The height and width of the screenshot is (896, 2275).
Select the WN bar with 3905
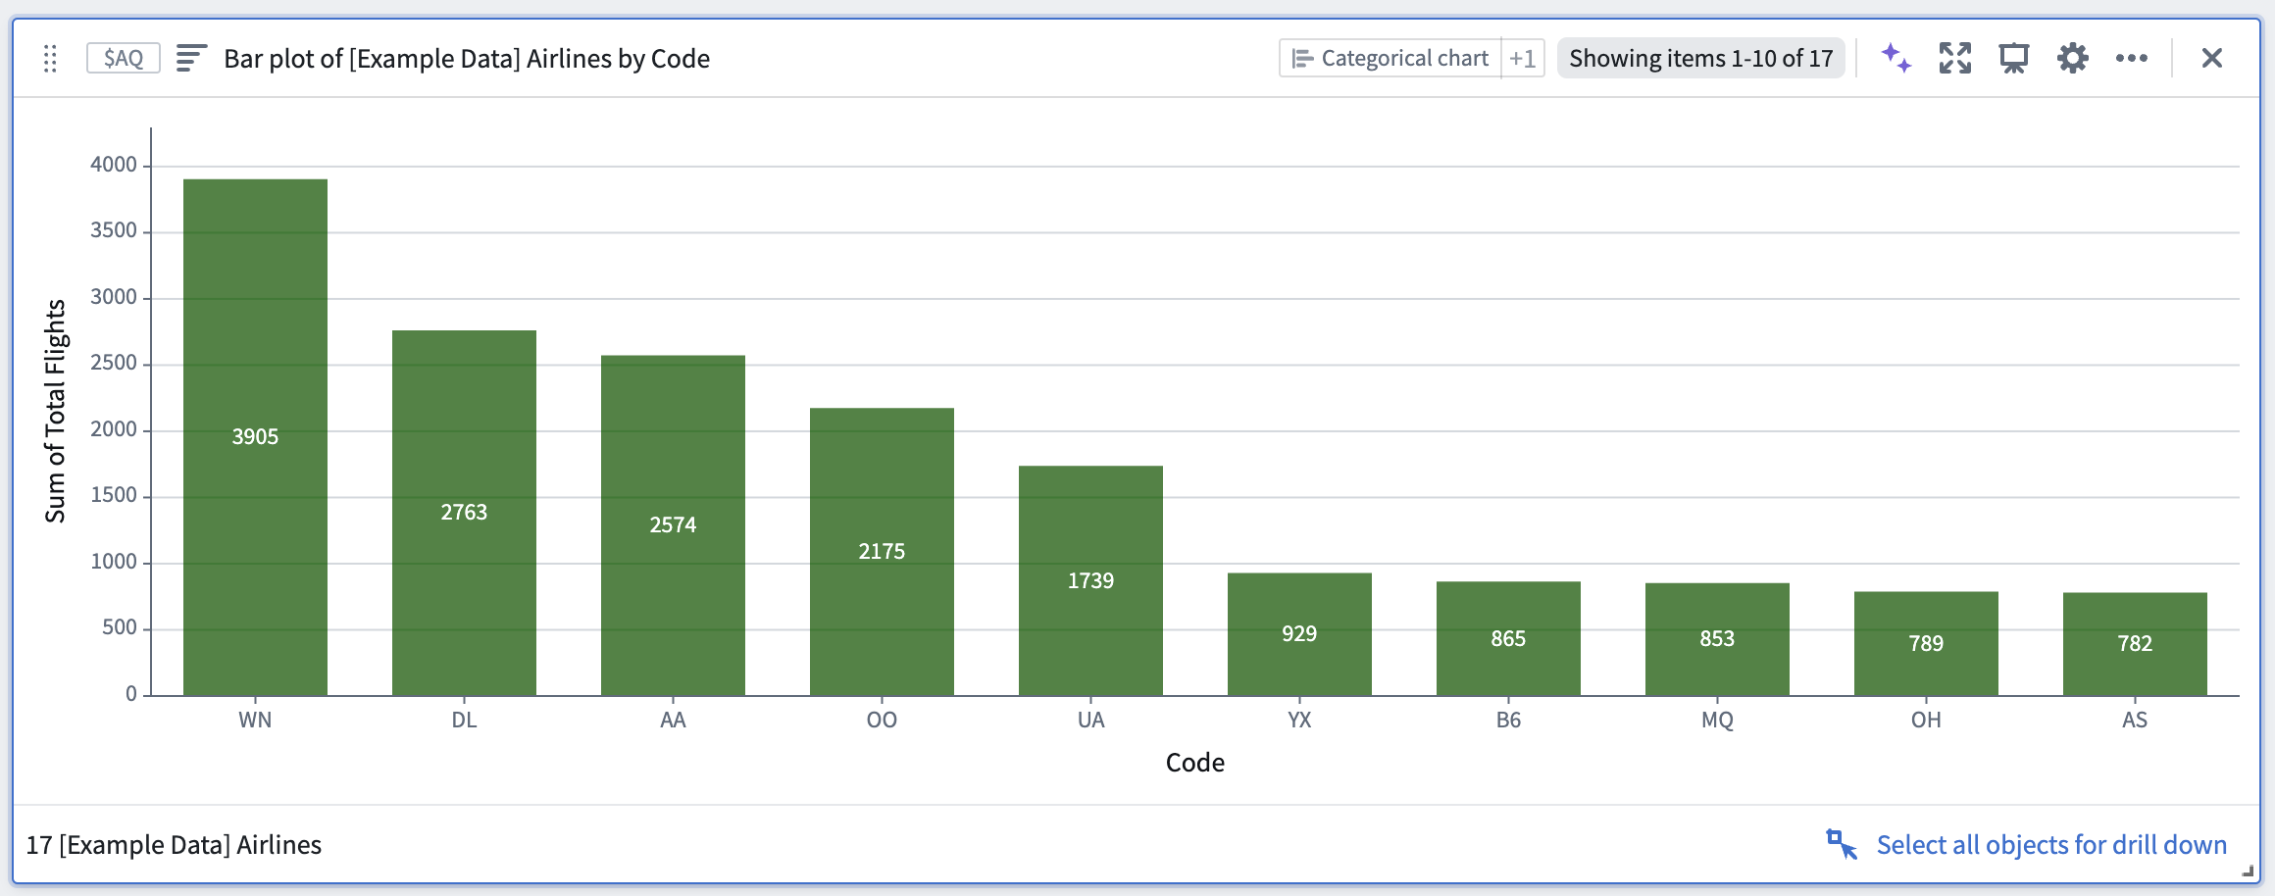[255, 437]
